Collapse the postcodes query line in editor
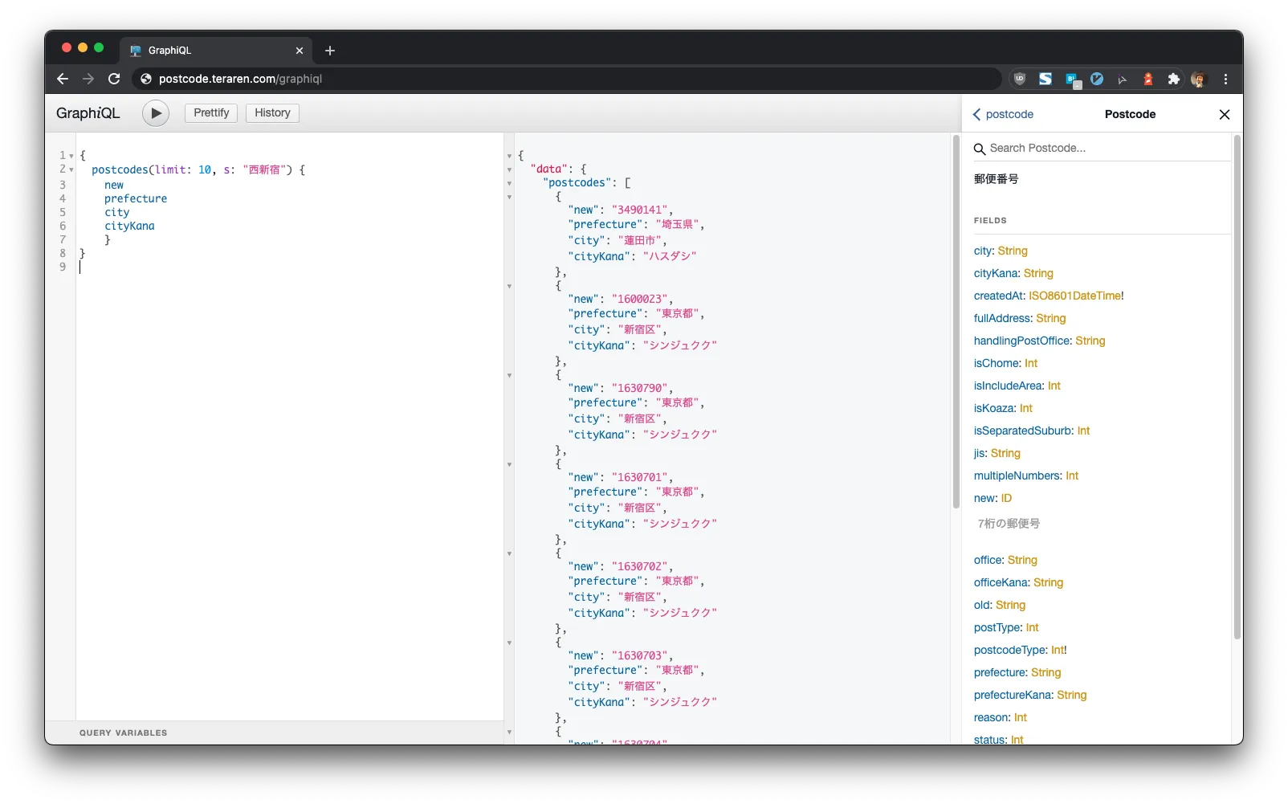 click(71, 170)
